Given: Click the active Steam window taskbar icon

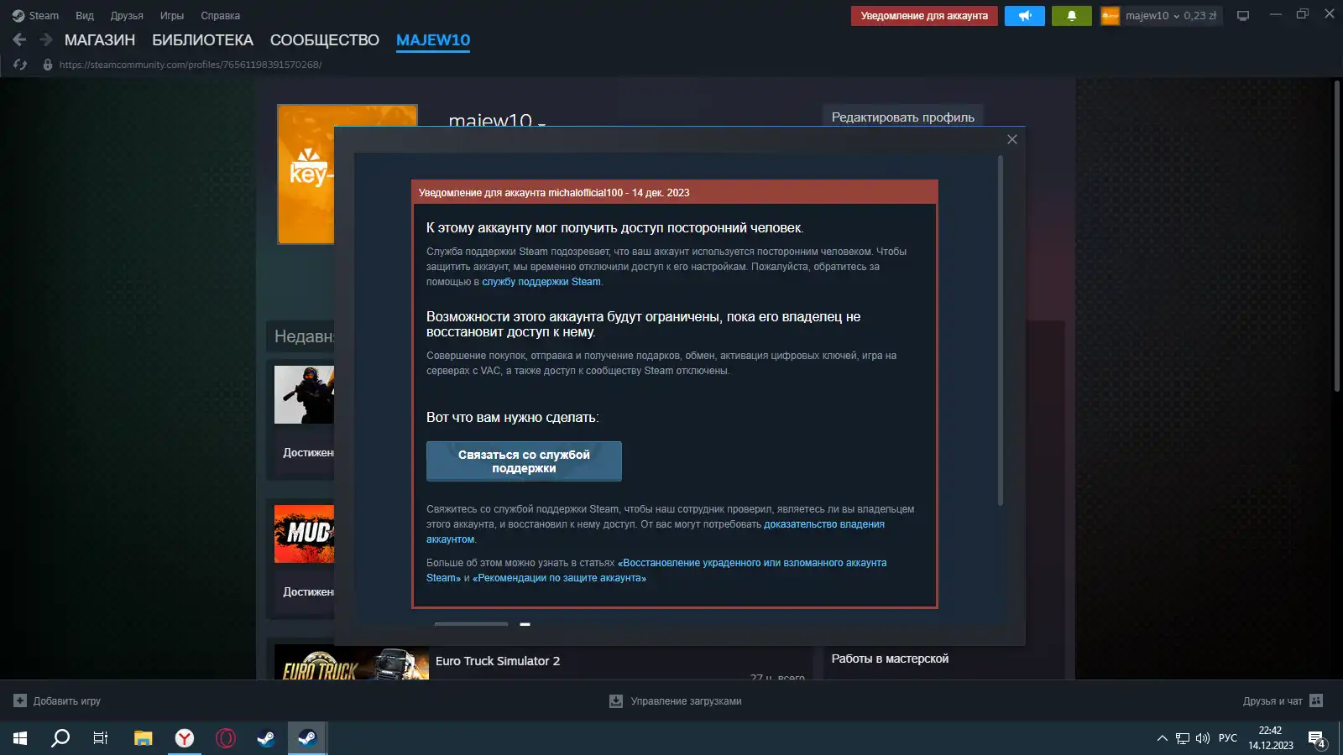Looking at the screenshot, I should (307, 738).
